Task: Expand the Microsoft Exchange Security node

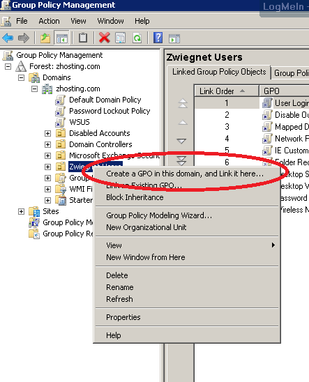Action: coord(47,155)
